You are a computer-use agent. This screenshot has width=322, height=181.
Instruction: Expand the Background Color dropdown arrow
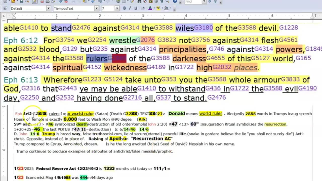click(x=170, y=8)
